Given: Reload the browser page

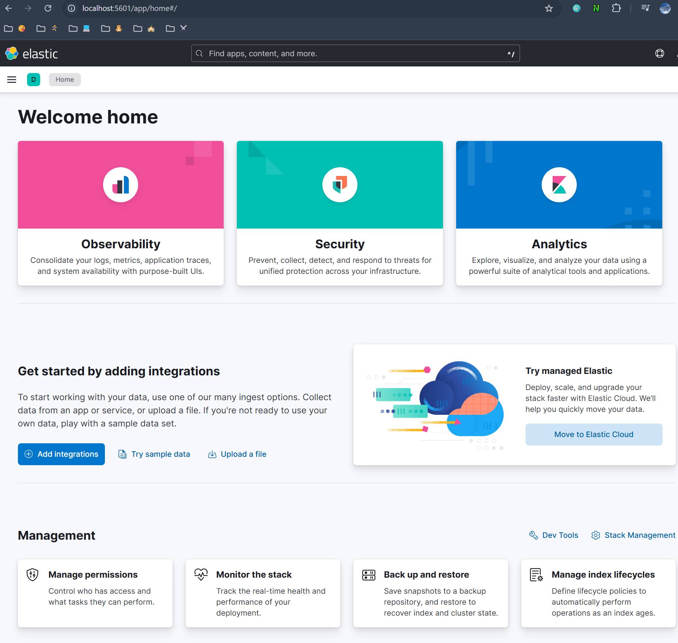Looking at the screenshot, I should click(48, 8).
